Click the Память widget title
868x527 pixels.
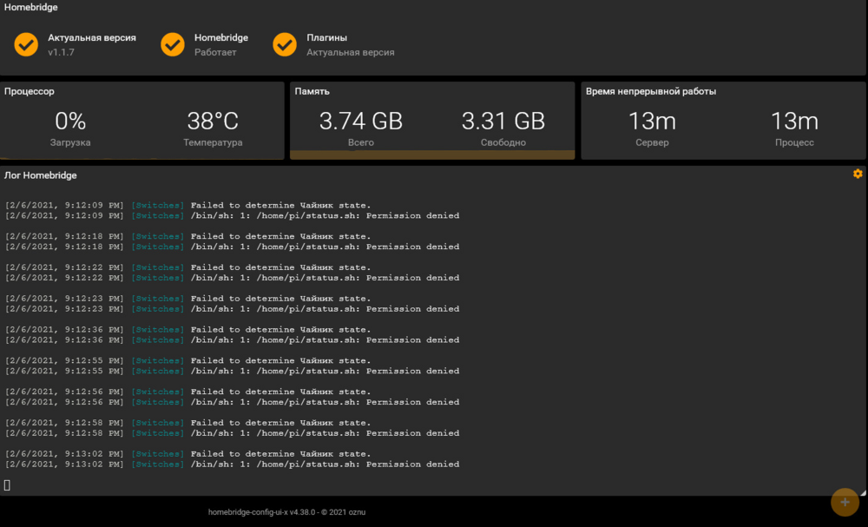coord(312,91)
